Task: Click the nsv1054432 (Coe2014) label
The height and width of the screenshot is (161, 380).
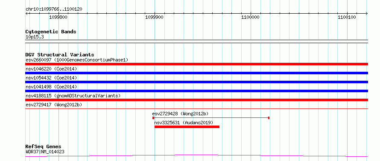Action: (51, 78)
